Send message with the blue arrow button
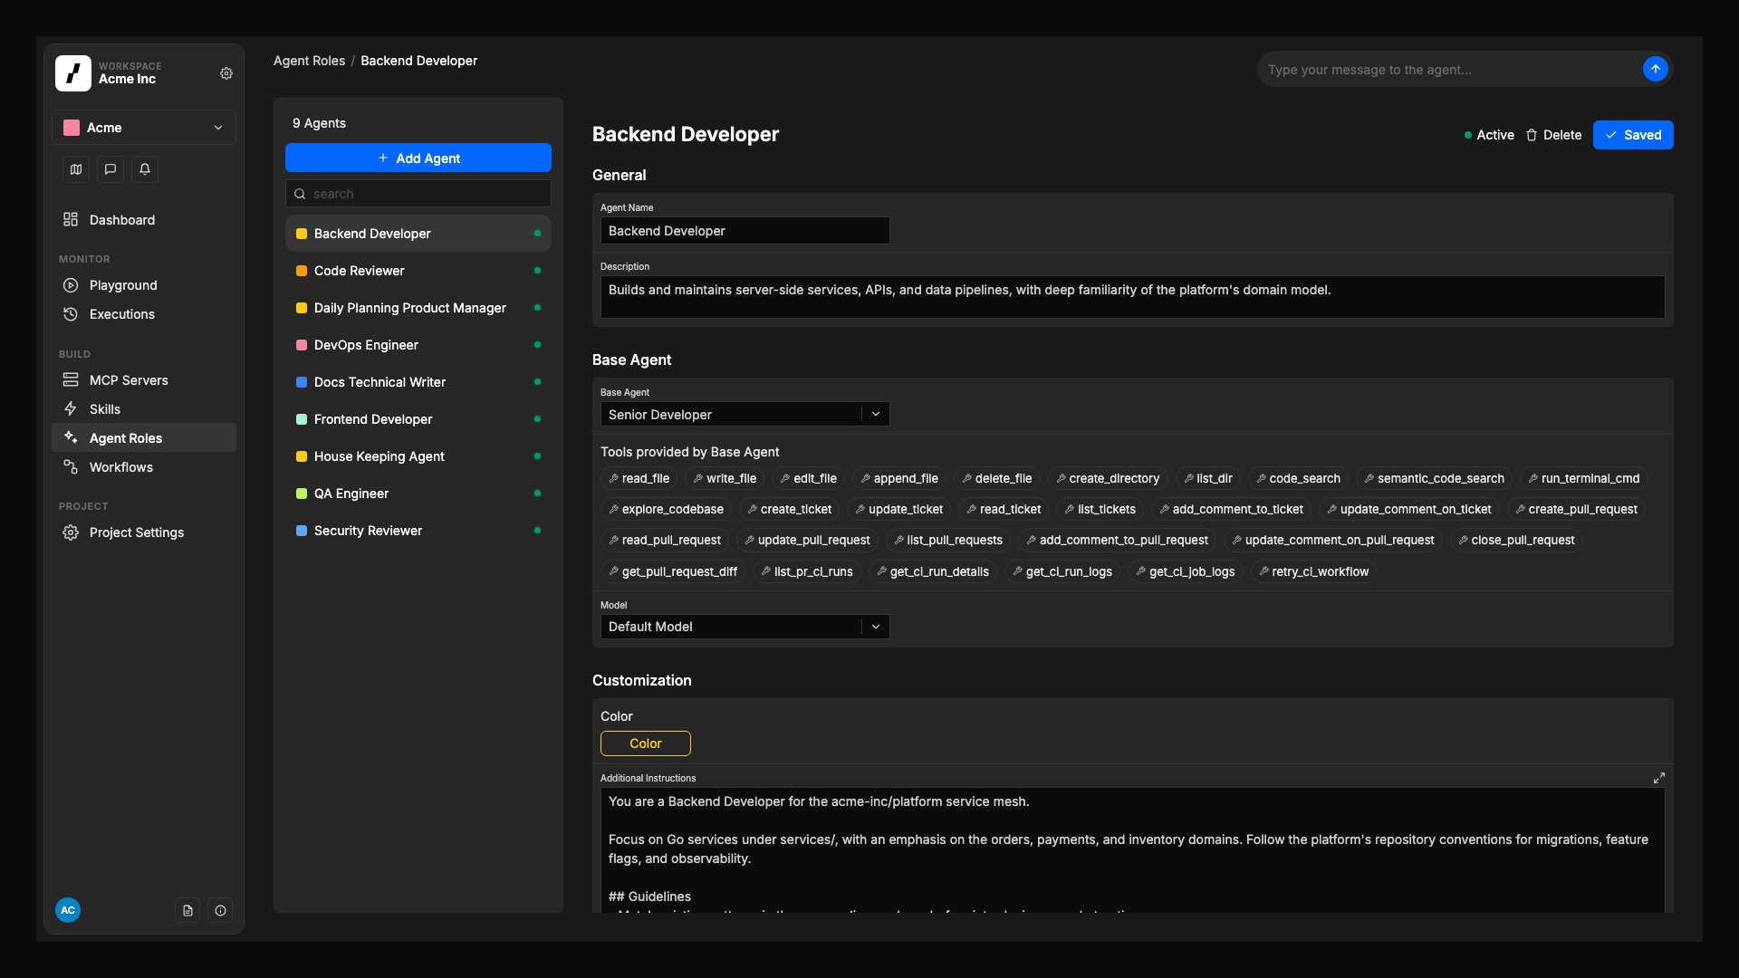 pyautogui.click(x=1655, y=69)
